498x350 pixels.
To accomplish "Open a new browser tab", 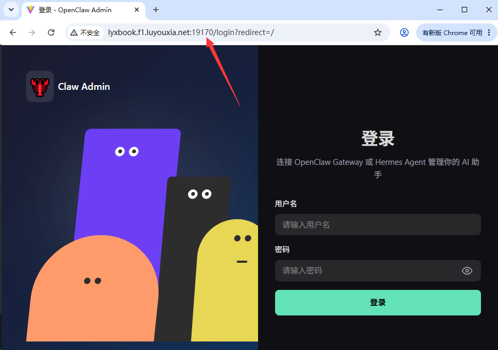I will pyautogui.click(x=155, y=10).
